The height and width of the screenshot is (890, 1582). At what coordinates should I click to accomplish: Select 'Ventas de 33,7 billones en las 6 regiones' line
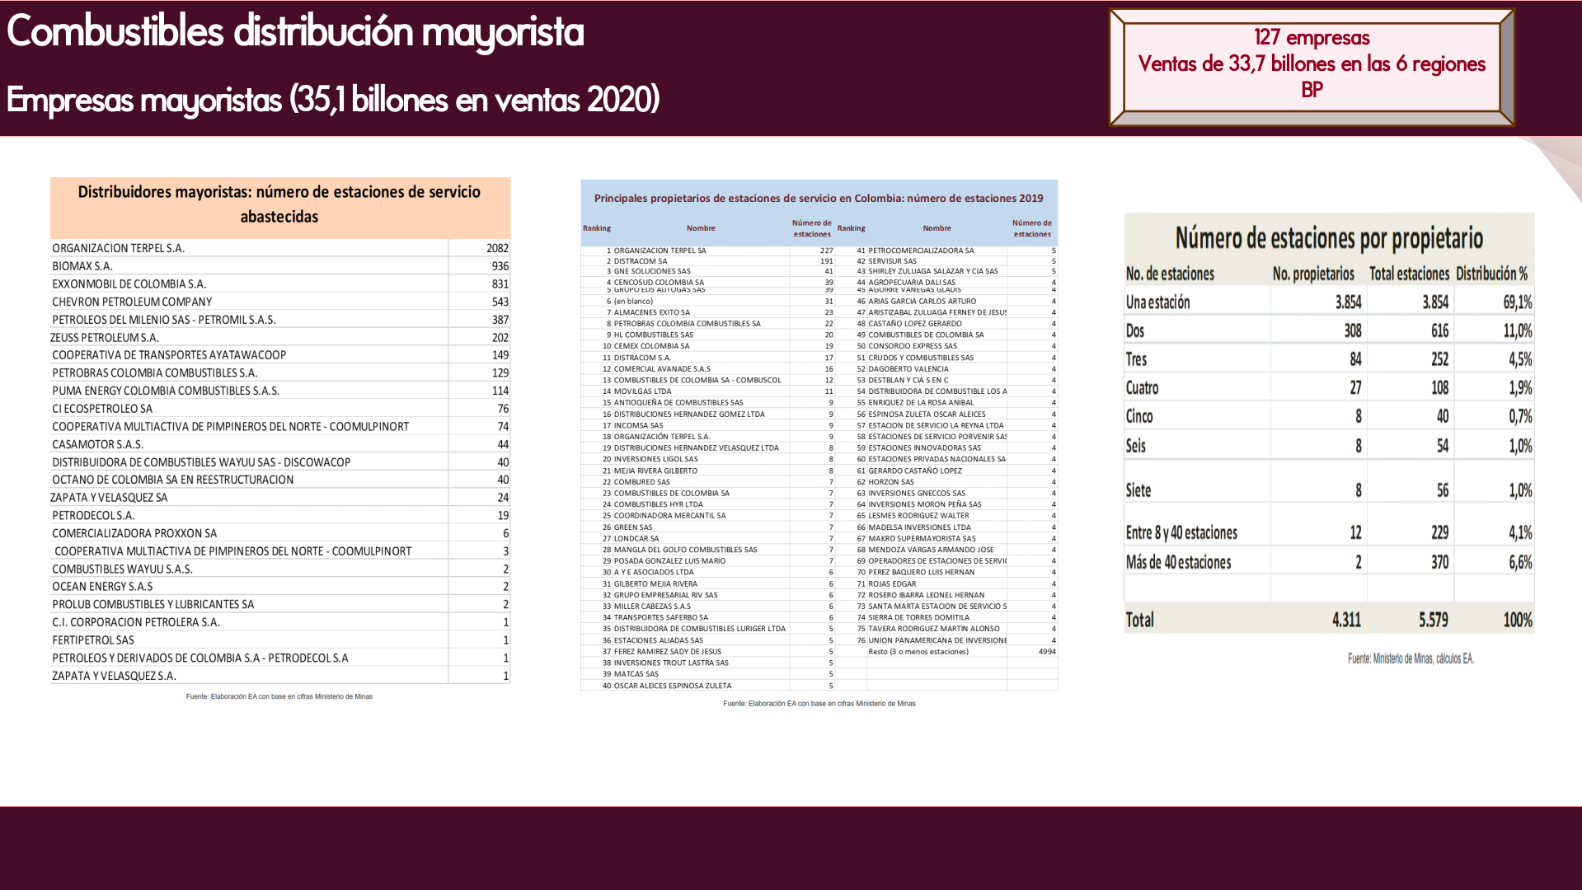(1312, 64)
